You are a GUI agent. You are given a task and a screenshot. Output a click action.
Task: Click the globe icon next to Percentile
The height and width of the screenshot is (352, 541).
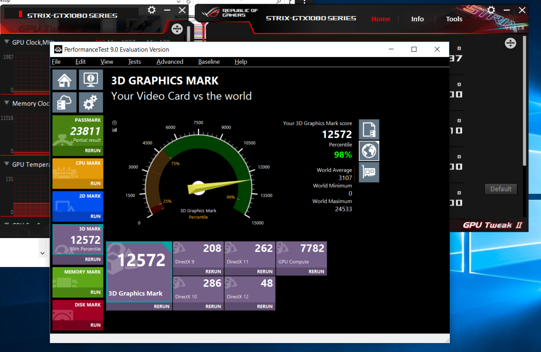point(369,151)
